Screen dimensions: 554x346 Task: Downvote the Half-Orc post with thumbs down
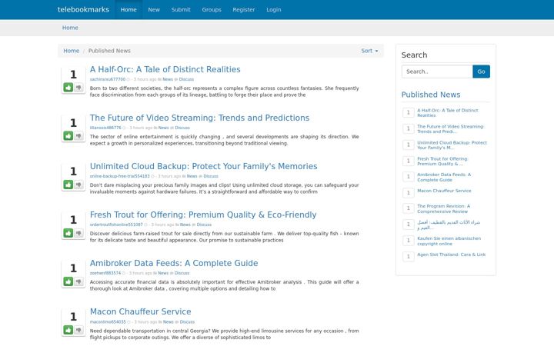pyautogui.click(x=78, y=87)
